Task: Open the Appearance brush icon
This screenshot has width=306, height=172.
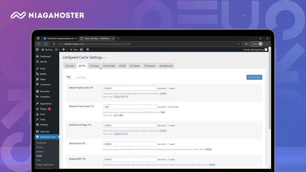Action: coord(37,104)
